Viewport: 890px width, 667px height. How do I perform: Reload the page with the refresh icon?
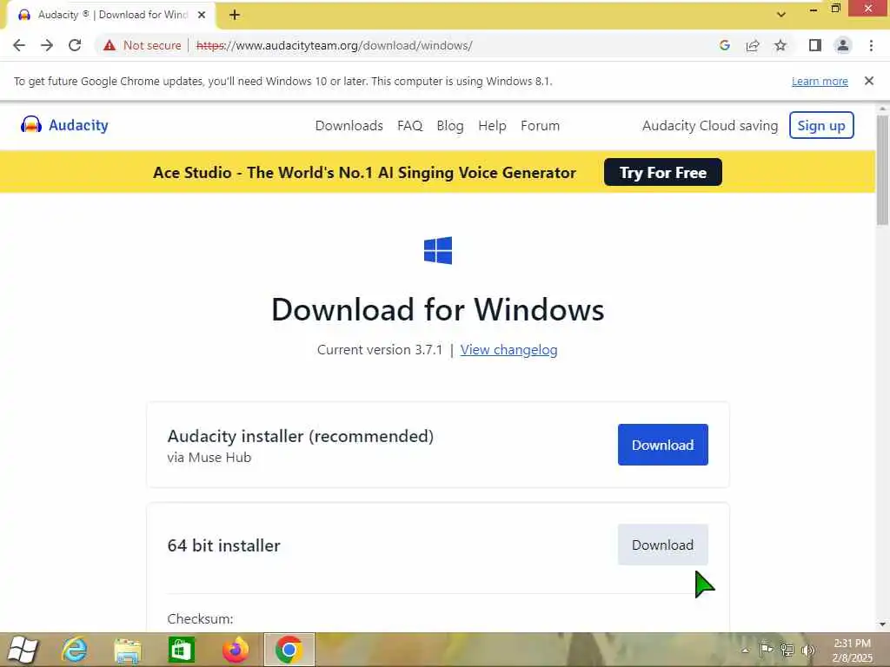tap(75, 45)
